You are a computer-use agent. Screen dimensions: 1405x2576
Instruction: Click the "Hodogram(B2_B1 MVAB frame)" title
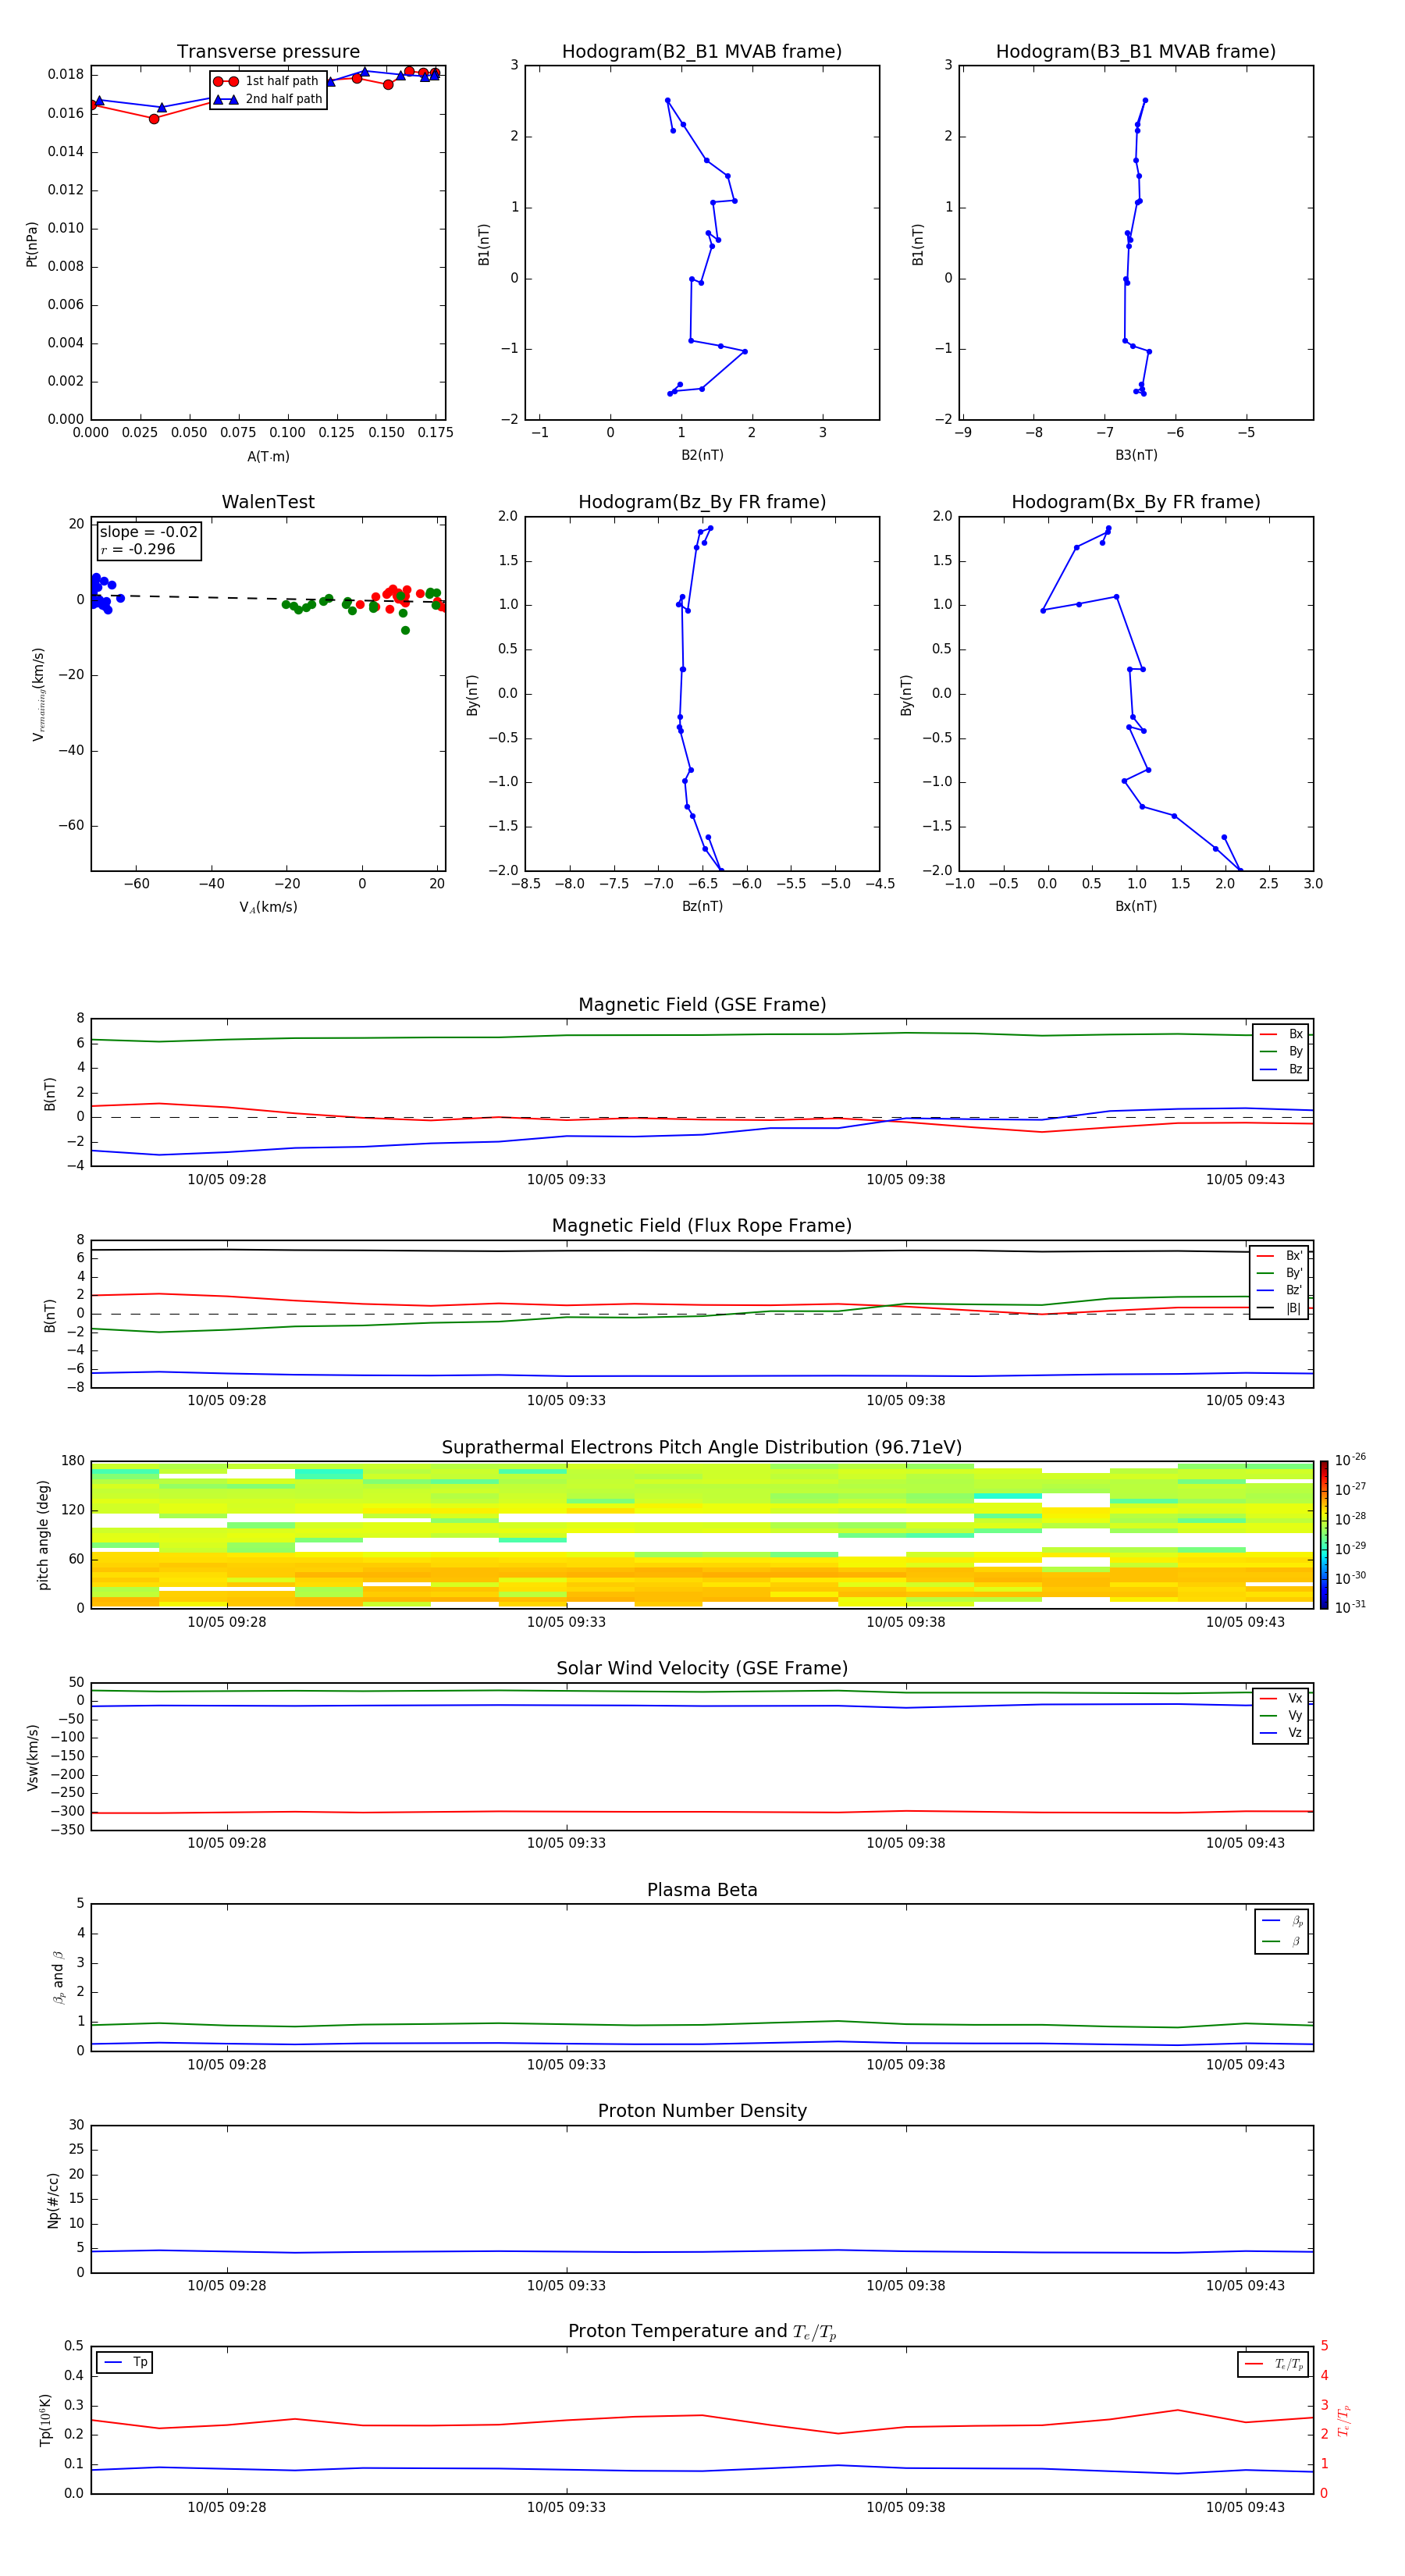pos(702,52)
